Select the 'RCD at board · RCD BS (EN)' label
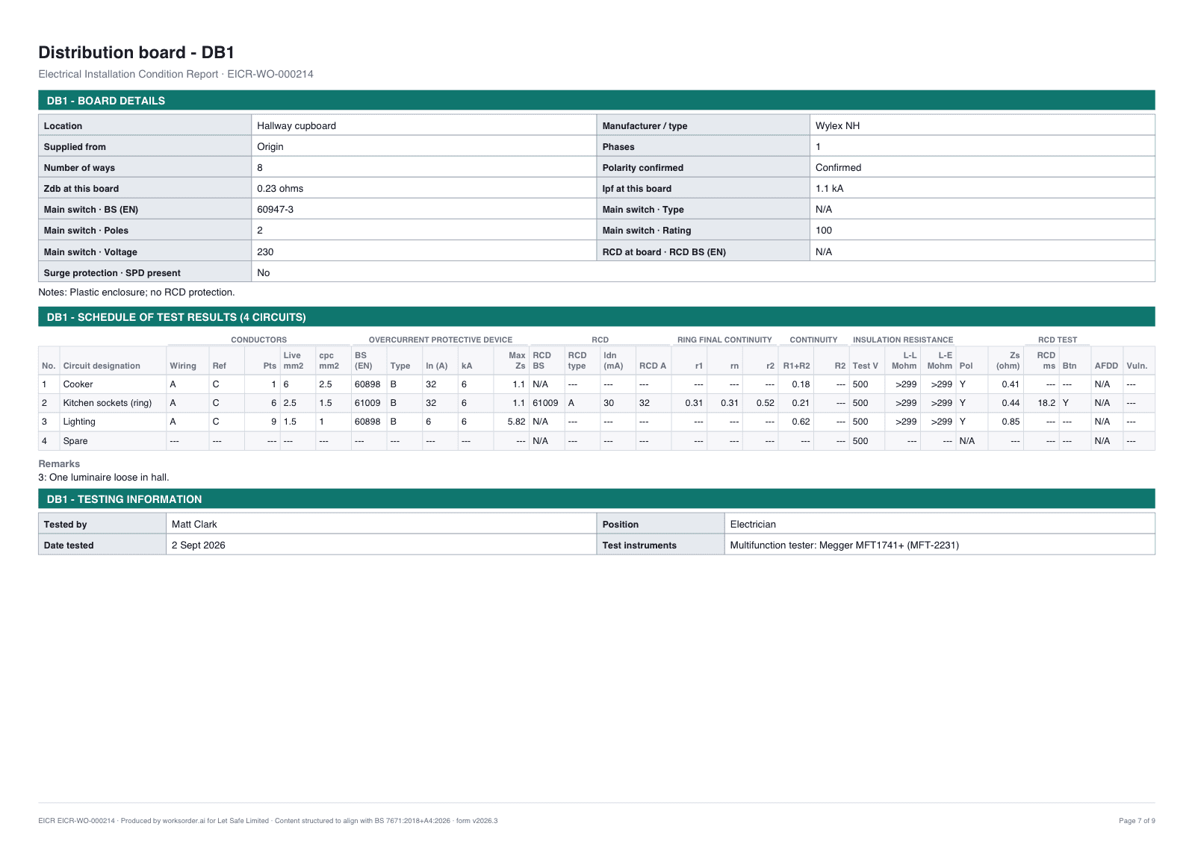 (x=664, y=251)
